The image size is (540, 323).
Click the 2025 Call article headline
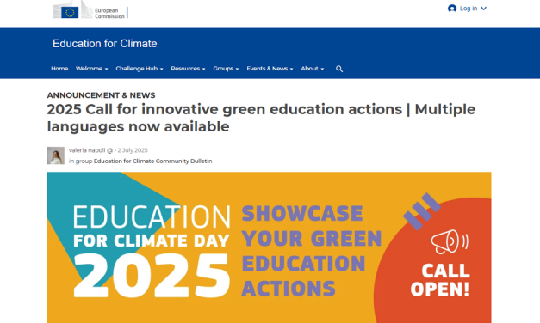pos(261,118)
